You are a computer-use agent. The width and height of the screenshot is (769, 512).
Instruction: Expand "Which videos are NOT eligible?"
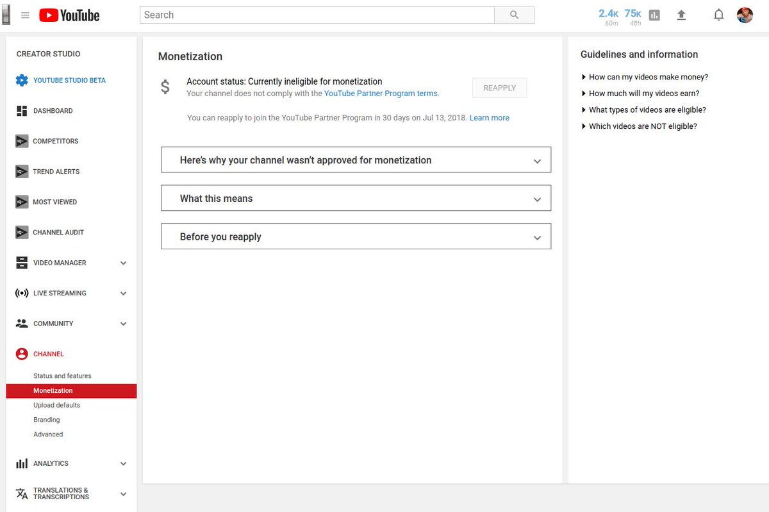[639, 126]
